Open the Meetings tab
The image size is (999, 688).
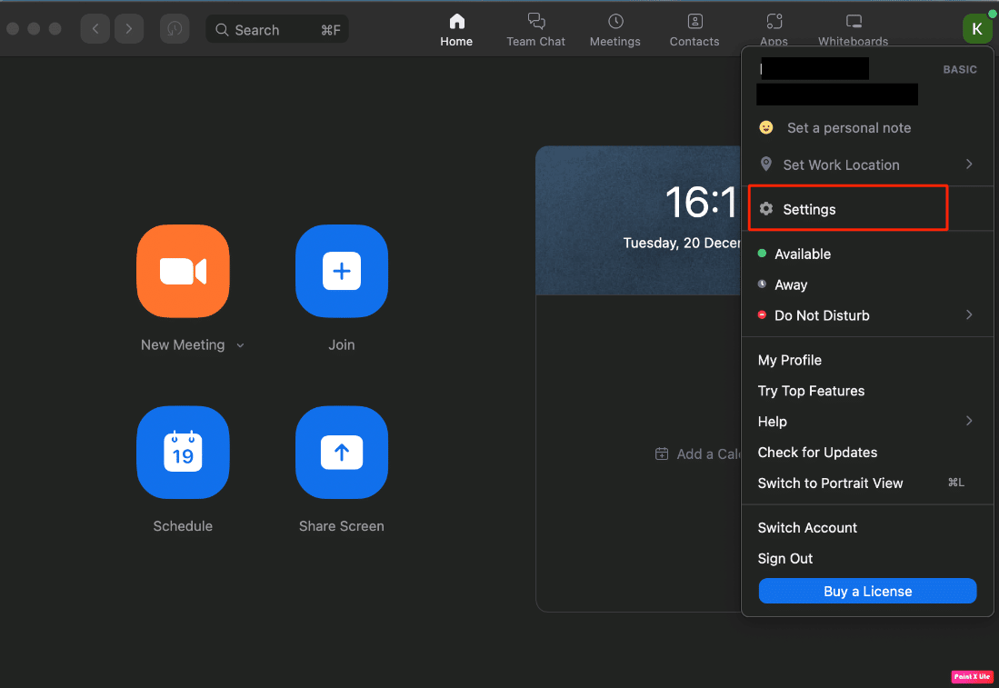point(614,30)
